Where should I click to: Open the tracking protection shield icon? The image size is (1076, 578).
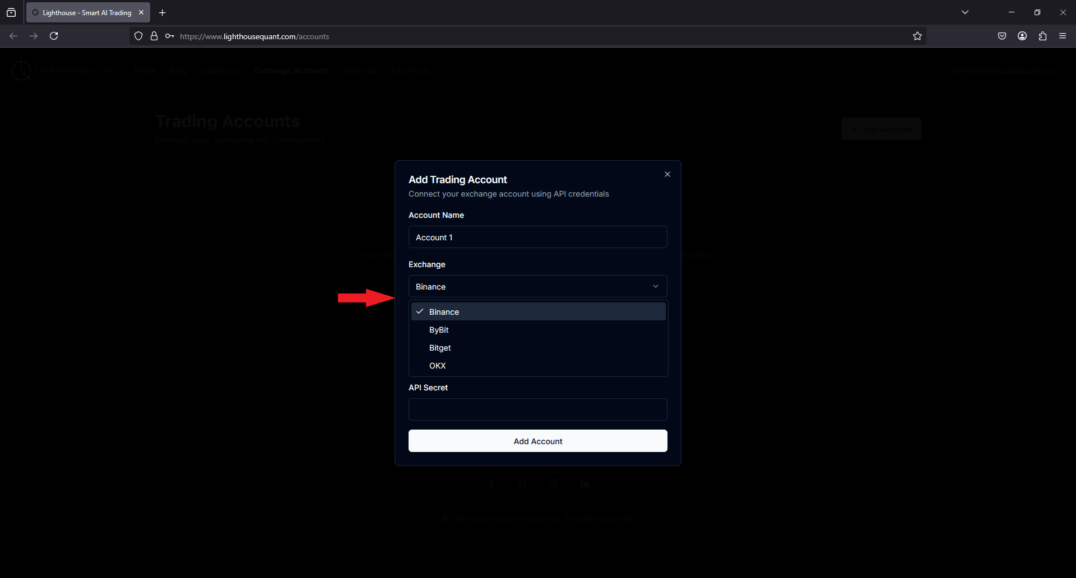coord(138,36)
